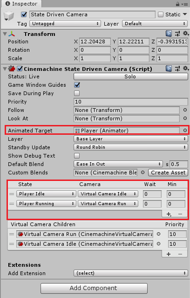Add a new state instruction with plus
Screen dimensions: 190x298
click(169, 214)
